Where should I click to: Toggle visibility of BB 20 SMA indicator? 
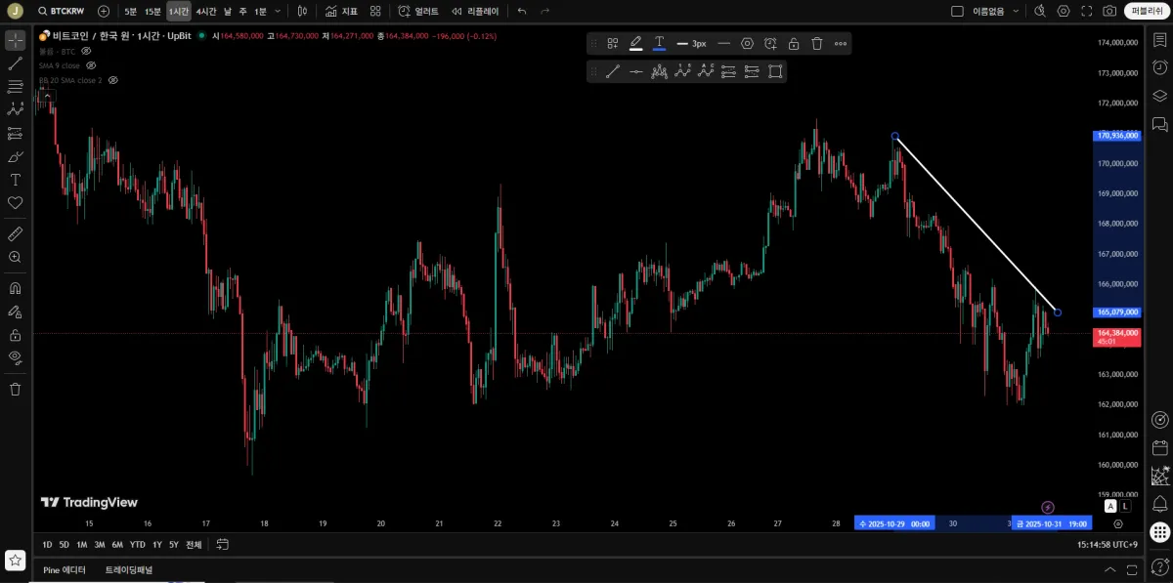coord(112,80)
